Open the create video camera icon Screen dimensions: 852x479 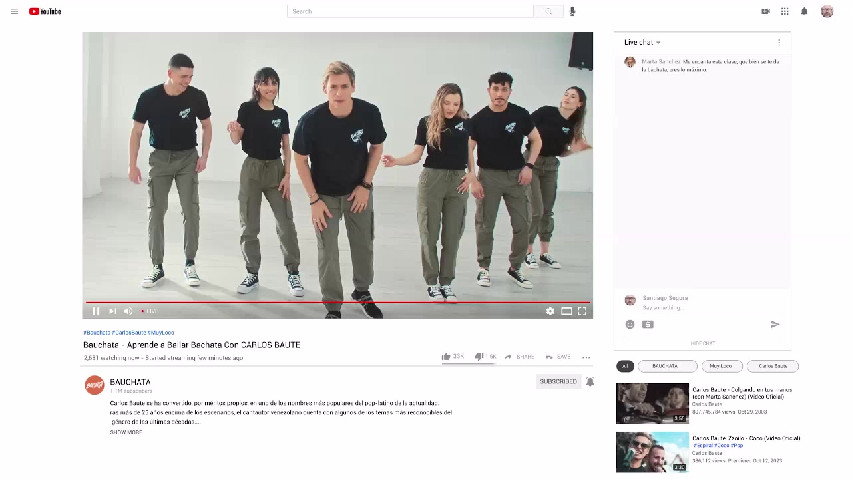(x=765, y=11)
